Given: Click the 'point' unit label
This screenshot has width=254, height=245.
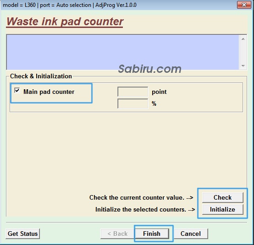Looking at the screenshot, I should (x=159, y=92).
